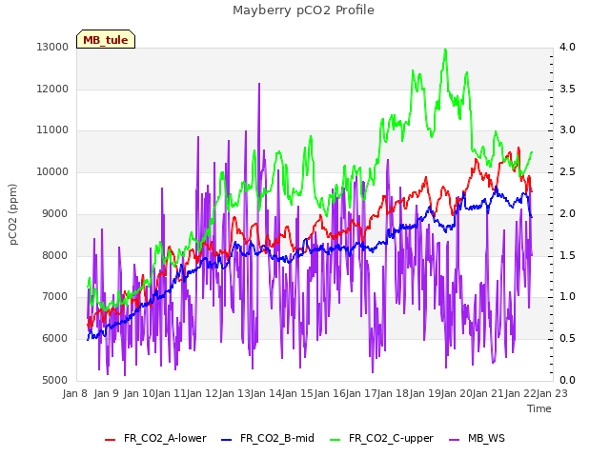Viewport: 610px width, 457px height.
Task: Click the Jan 16 date label
Action: 330,393
